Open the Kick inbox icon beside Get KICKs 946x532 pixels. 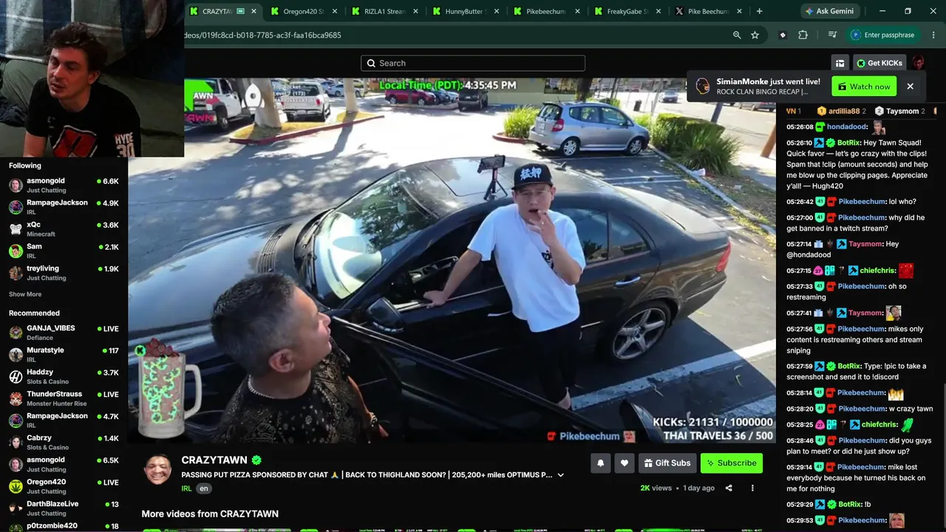pyautogui.click(x=840, y=63)
